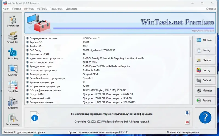Screen dimensions: 219x136
Task: Click the blue info document icon
Action: pos(35,117)
